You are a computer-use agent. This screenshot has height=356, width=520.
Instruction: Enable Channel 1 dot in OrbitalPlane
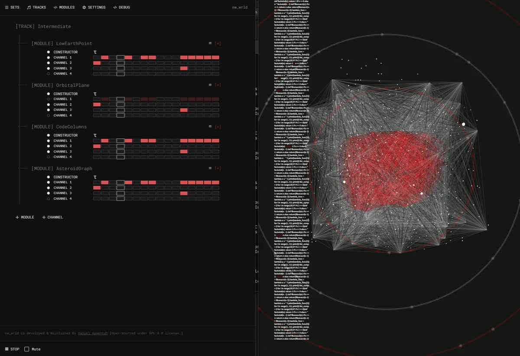click(49, 99)
